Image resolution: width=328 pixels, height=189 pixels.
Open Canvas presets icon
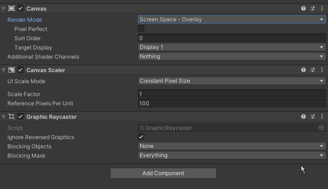(x=313, y=8)
